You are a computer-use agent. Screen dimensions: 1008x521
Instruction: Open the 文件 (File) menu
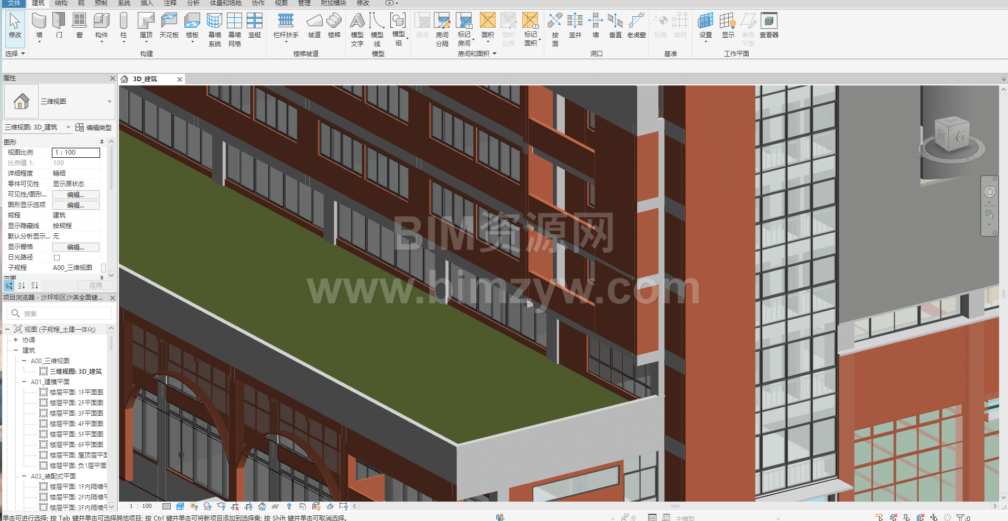coord(14,3)
